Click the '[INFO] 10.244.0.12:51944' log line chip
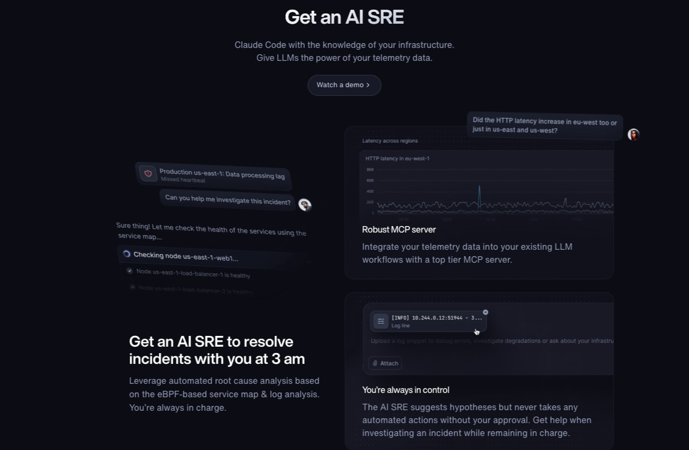 tap(428, 321)
